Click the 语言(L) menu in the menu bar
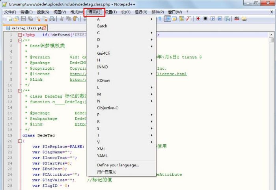 click(94, 12)
